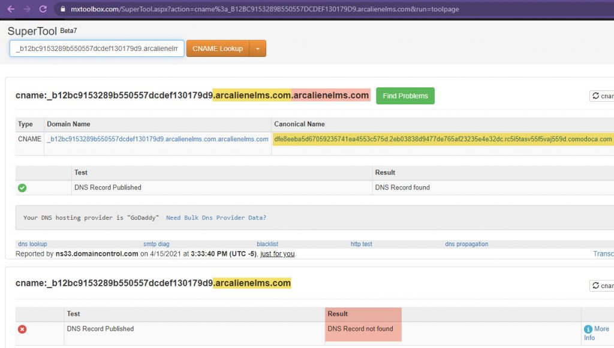614x348 pixels.
Task: Run the CNAME Lookup
Action: [x=218, y=49]
